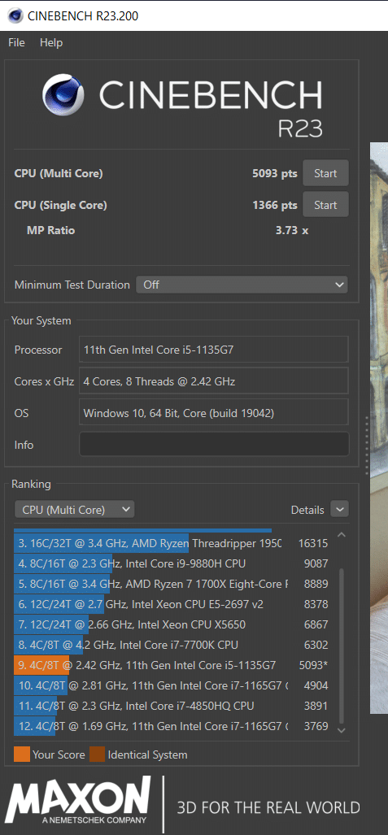Click the 1366 pts single core score
The height and width of the screenshot is (835, 388).
tap(274, 205)
